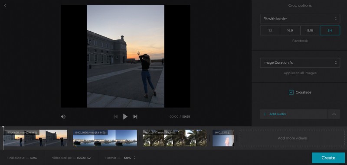Select the 16:9 aspect ratio
This screenshot has height=165, width=347.
pyautogui.click(x=290, y=30)
